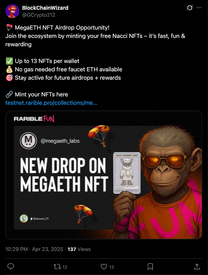Repost this tweet via retweet icon

click(x=57, y=267)
